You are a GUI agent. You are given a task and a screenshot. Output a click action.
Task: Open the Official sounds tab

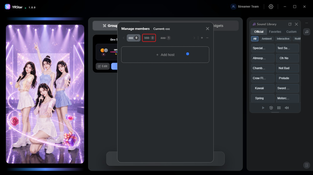click(259, 32)
